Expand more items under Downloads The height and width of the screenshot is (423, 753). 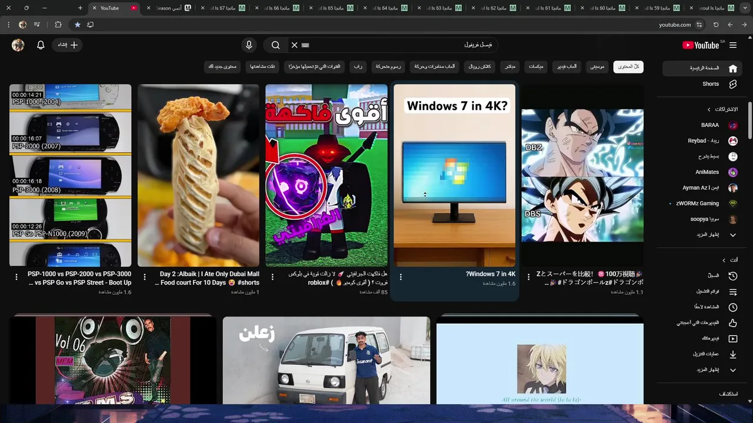point(701,370)
